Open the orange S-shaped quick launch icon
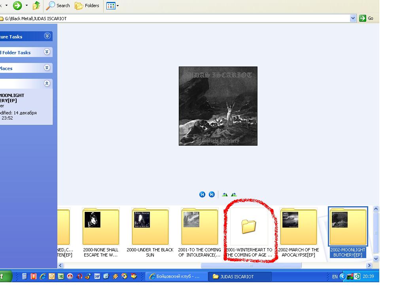Screen dimensions: 405x304 88,276
